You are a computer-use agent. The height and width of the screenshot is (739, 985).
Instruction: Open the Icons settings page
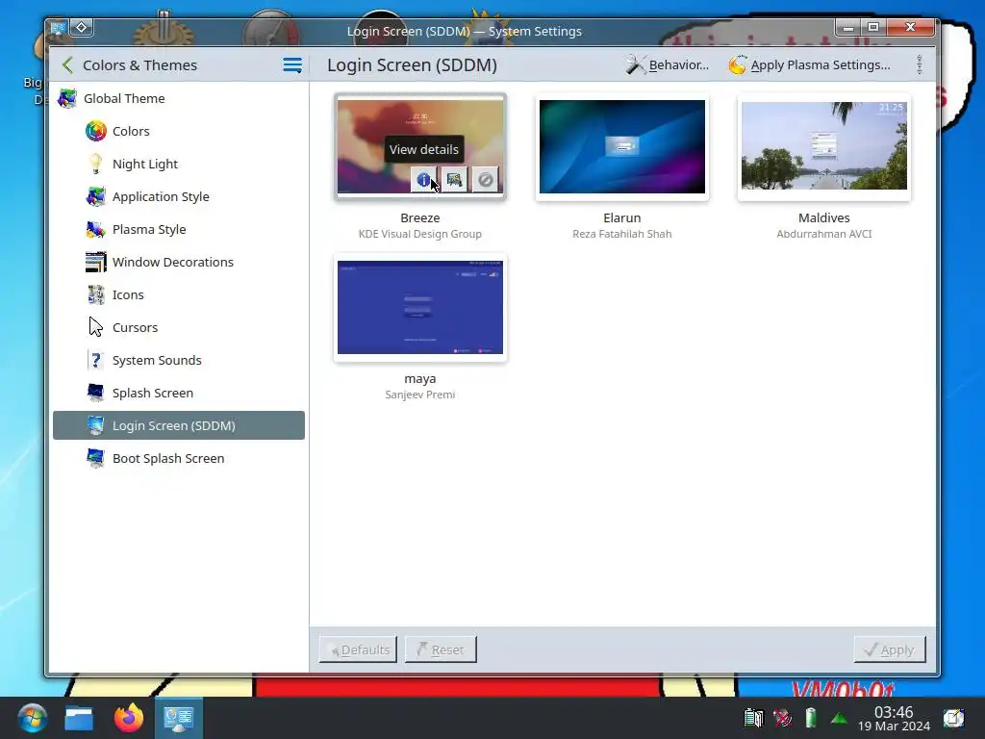[x=179, y=294]
